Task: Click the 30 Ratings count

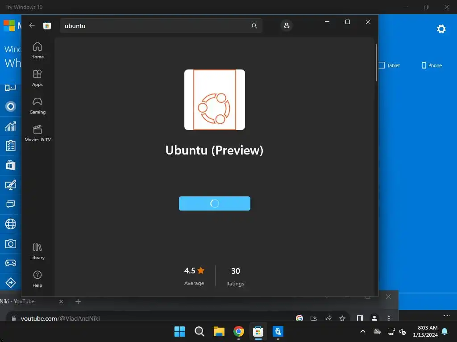Action: click(235, 277)
